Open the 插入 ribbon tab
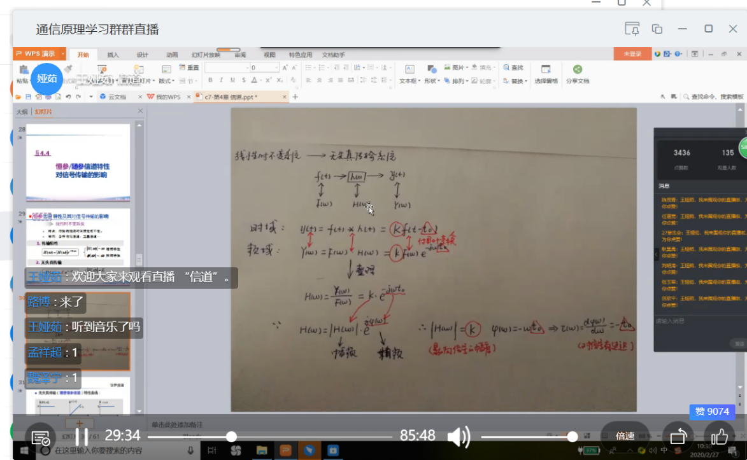 [113, 55]
